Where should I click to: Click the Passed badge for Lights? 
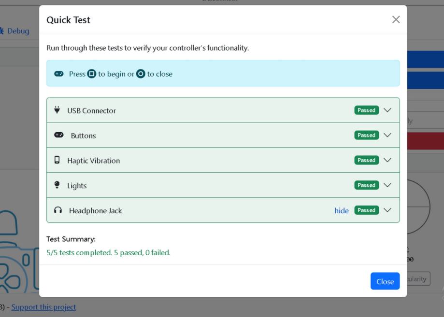point(366,185)
